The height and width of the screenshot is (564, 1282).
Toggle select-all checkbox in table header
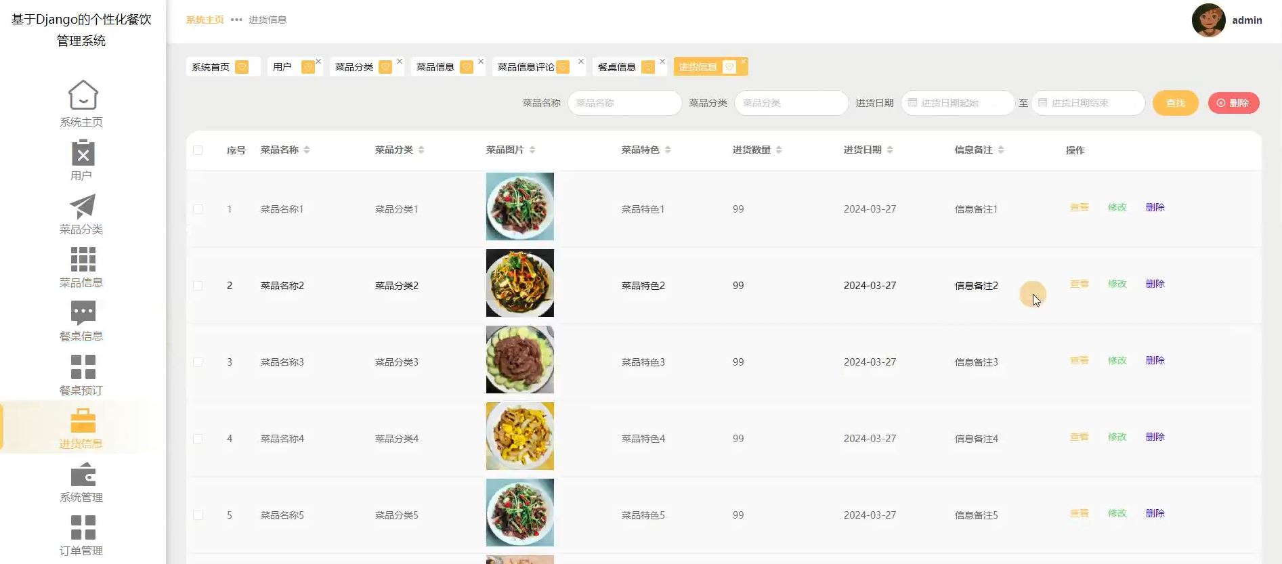tap(198, 150)
